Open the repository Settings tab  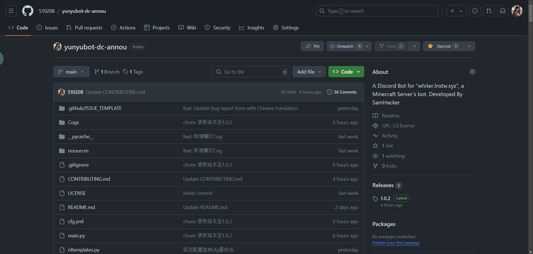pos(286,28)
